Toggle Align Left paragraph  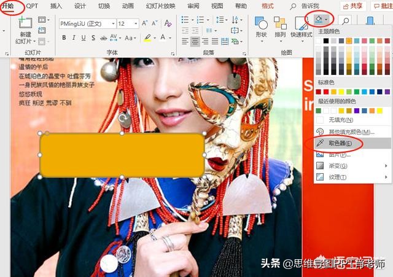click(x=185, y=41)
